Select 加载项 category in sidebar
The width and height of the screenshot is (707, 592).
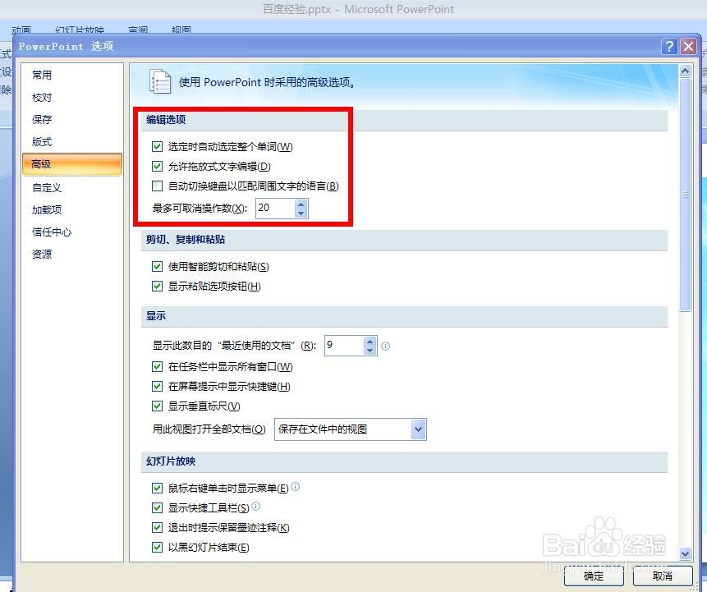[72, 209]
